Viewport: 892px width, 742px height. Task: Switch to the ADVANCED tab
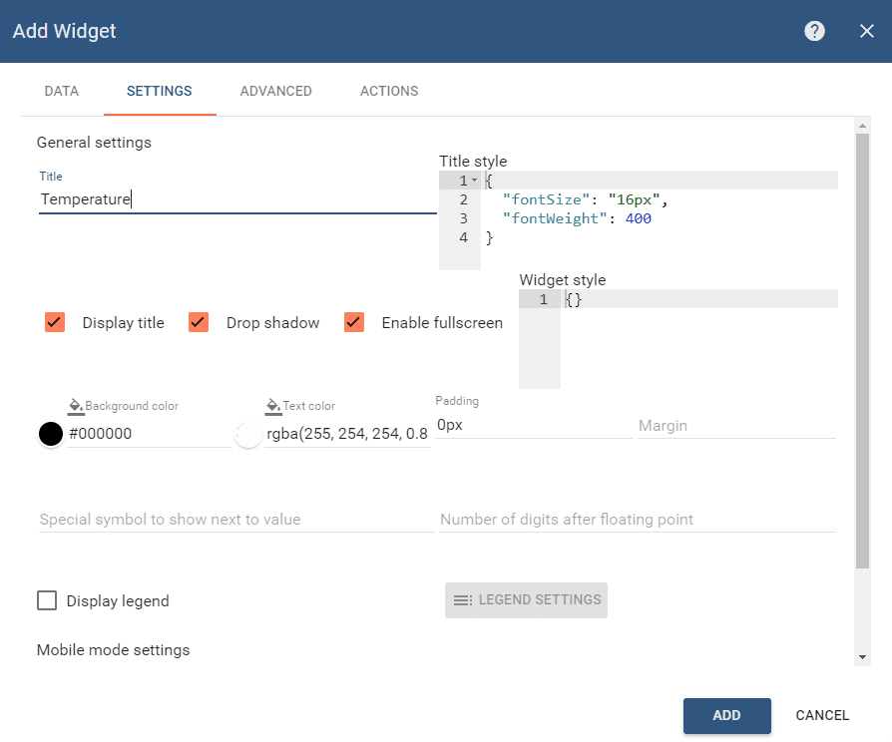click(275, 91)
